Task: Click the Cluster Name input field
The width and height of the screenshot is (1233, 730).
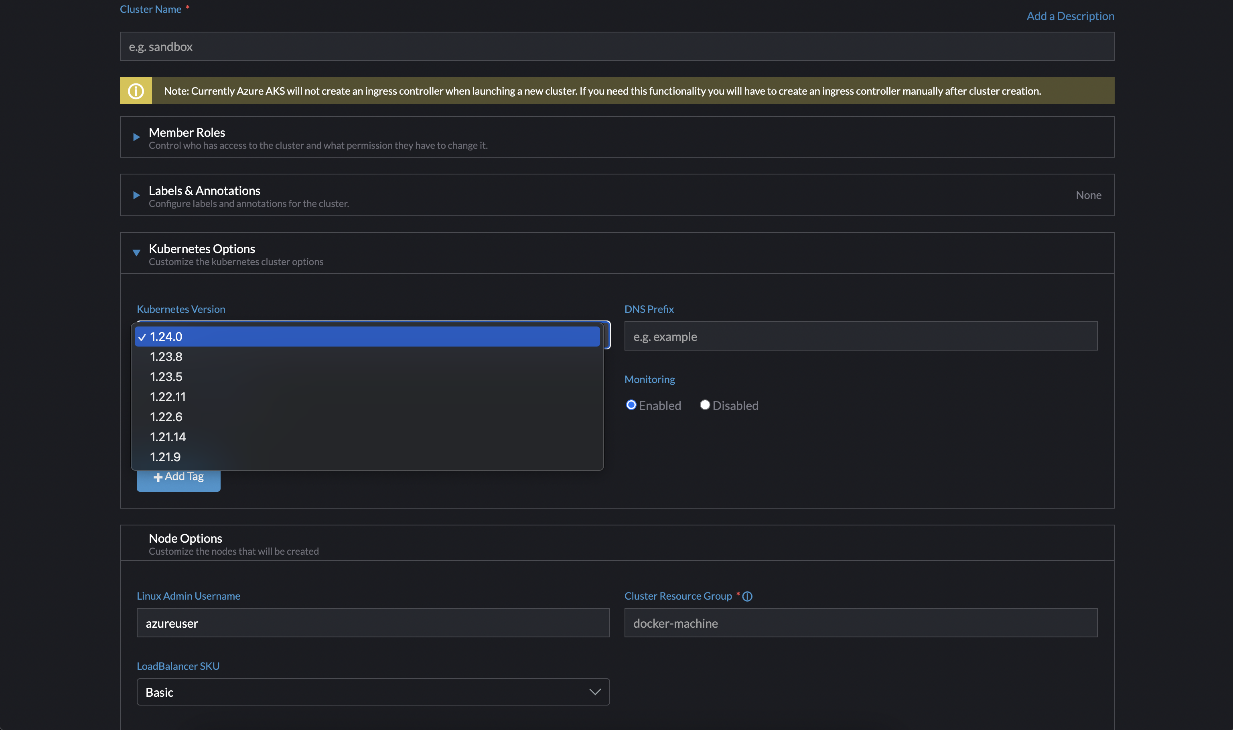Action: pyautogui.click(x=617, y=47)
